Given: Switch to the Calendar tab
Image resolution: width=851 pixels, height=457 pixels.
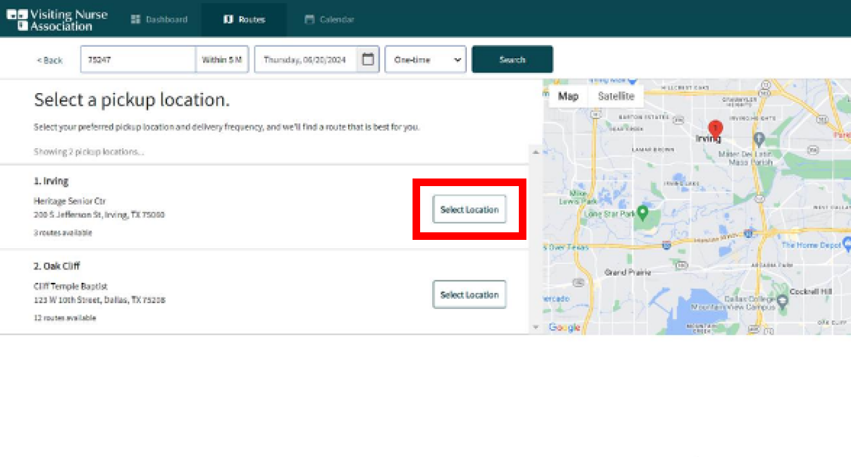Looking at the screenshot, I should click(329, 20).
